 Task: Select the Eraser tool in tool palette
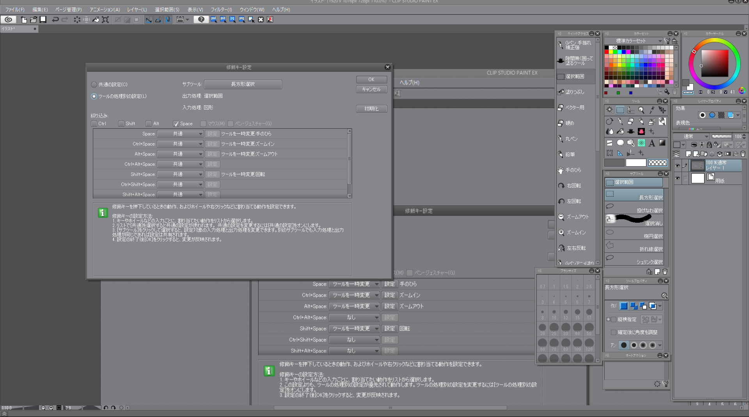click(x=630, y=122)
